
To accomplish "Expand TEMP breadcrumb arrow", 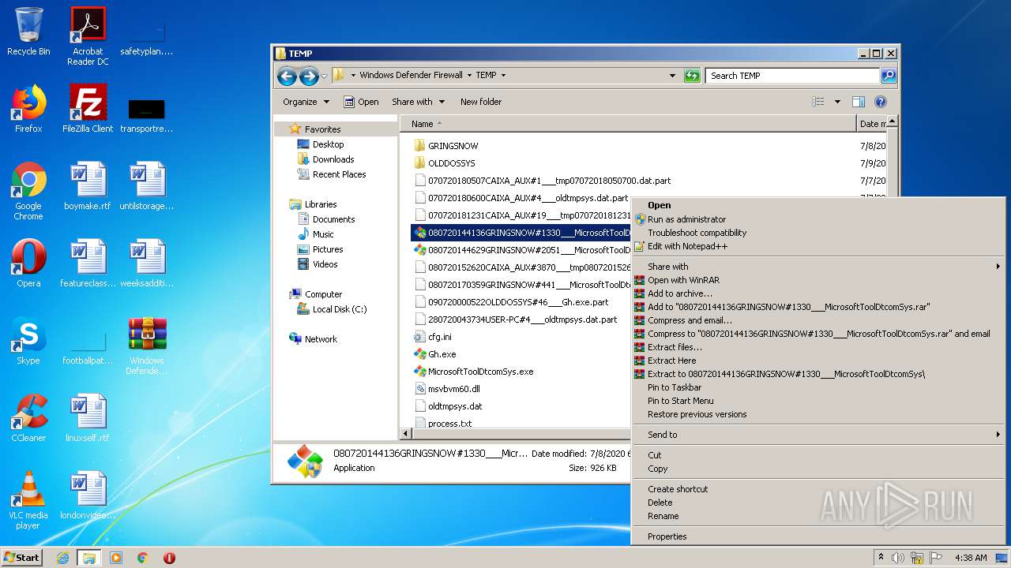I will [x=503, y=76].
